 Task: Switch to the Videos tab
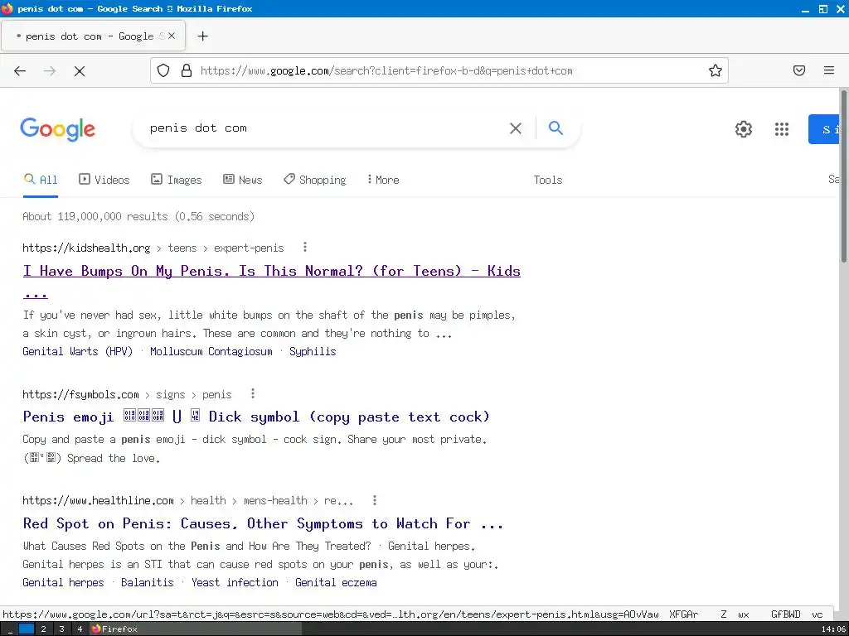pos(104,180)
